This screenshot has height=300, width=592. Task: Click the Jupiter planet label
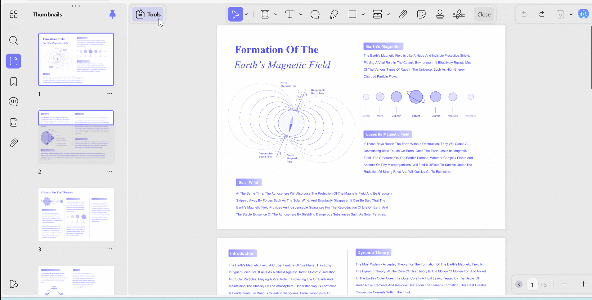pyautogui.click(x=396, y=116)
